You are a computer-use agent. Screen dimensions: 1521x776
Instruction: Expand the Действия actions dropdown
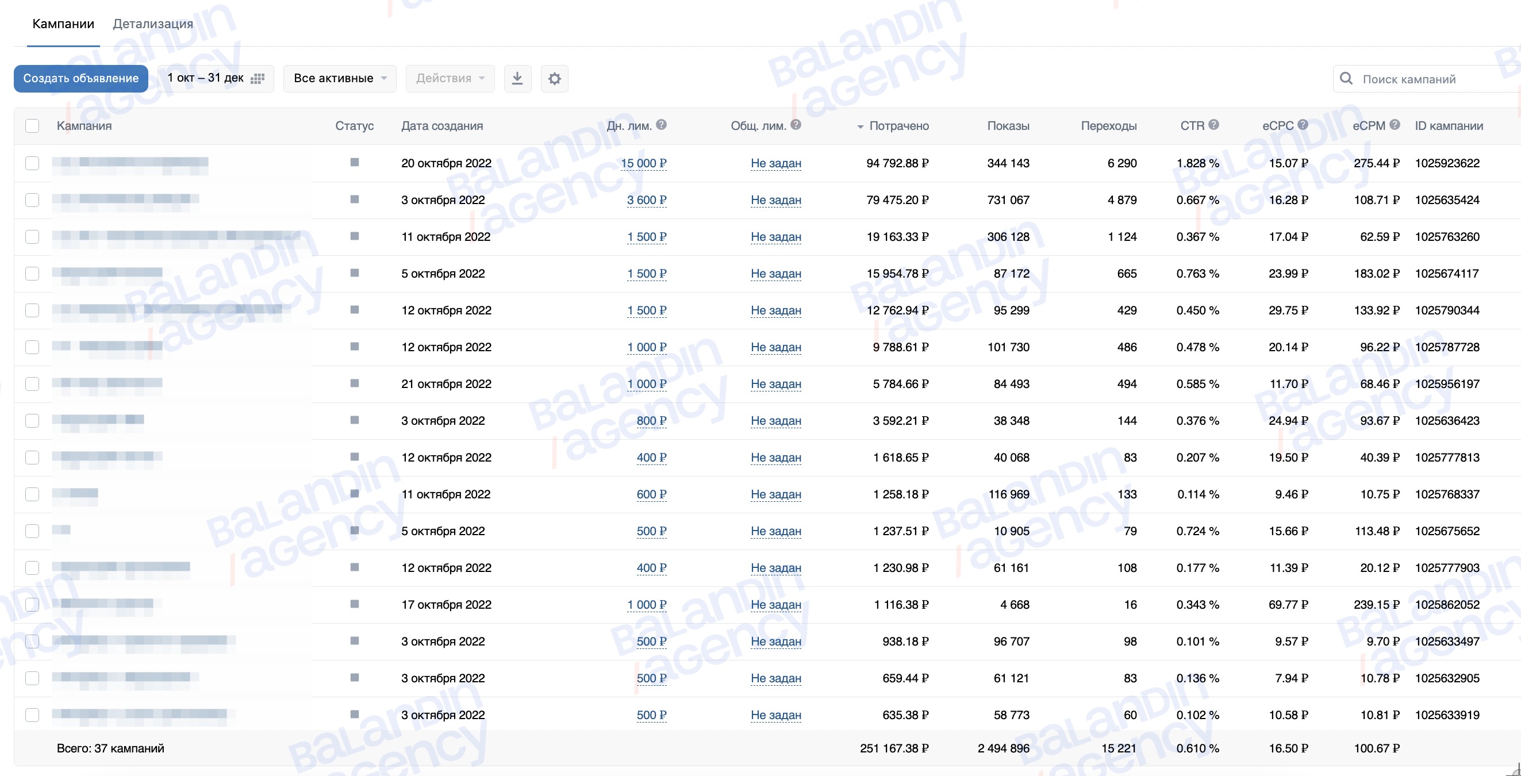point(450,79)
